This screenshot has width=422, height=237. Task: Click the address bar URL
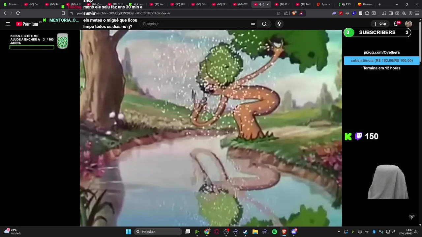click(x=123, y=13)
